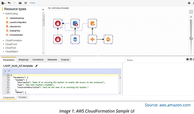Click the "Description" line in code editor
Image resolution: width=194 pixels, height=114 pixels.
click(61, 83)
